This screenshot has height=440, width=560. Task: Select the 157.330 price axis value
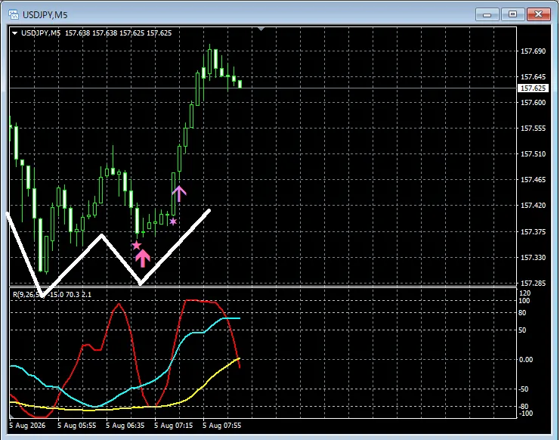pyautogui.click(x=534, y=258)
